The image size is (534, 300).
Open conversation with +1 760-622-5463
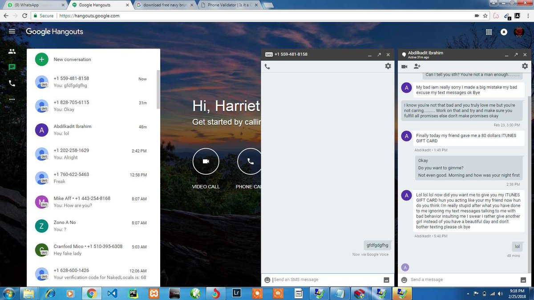tap(92, 178)
